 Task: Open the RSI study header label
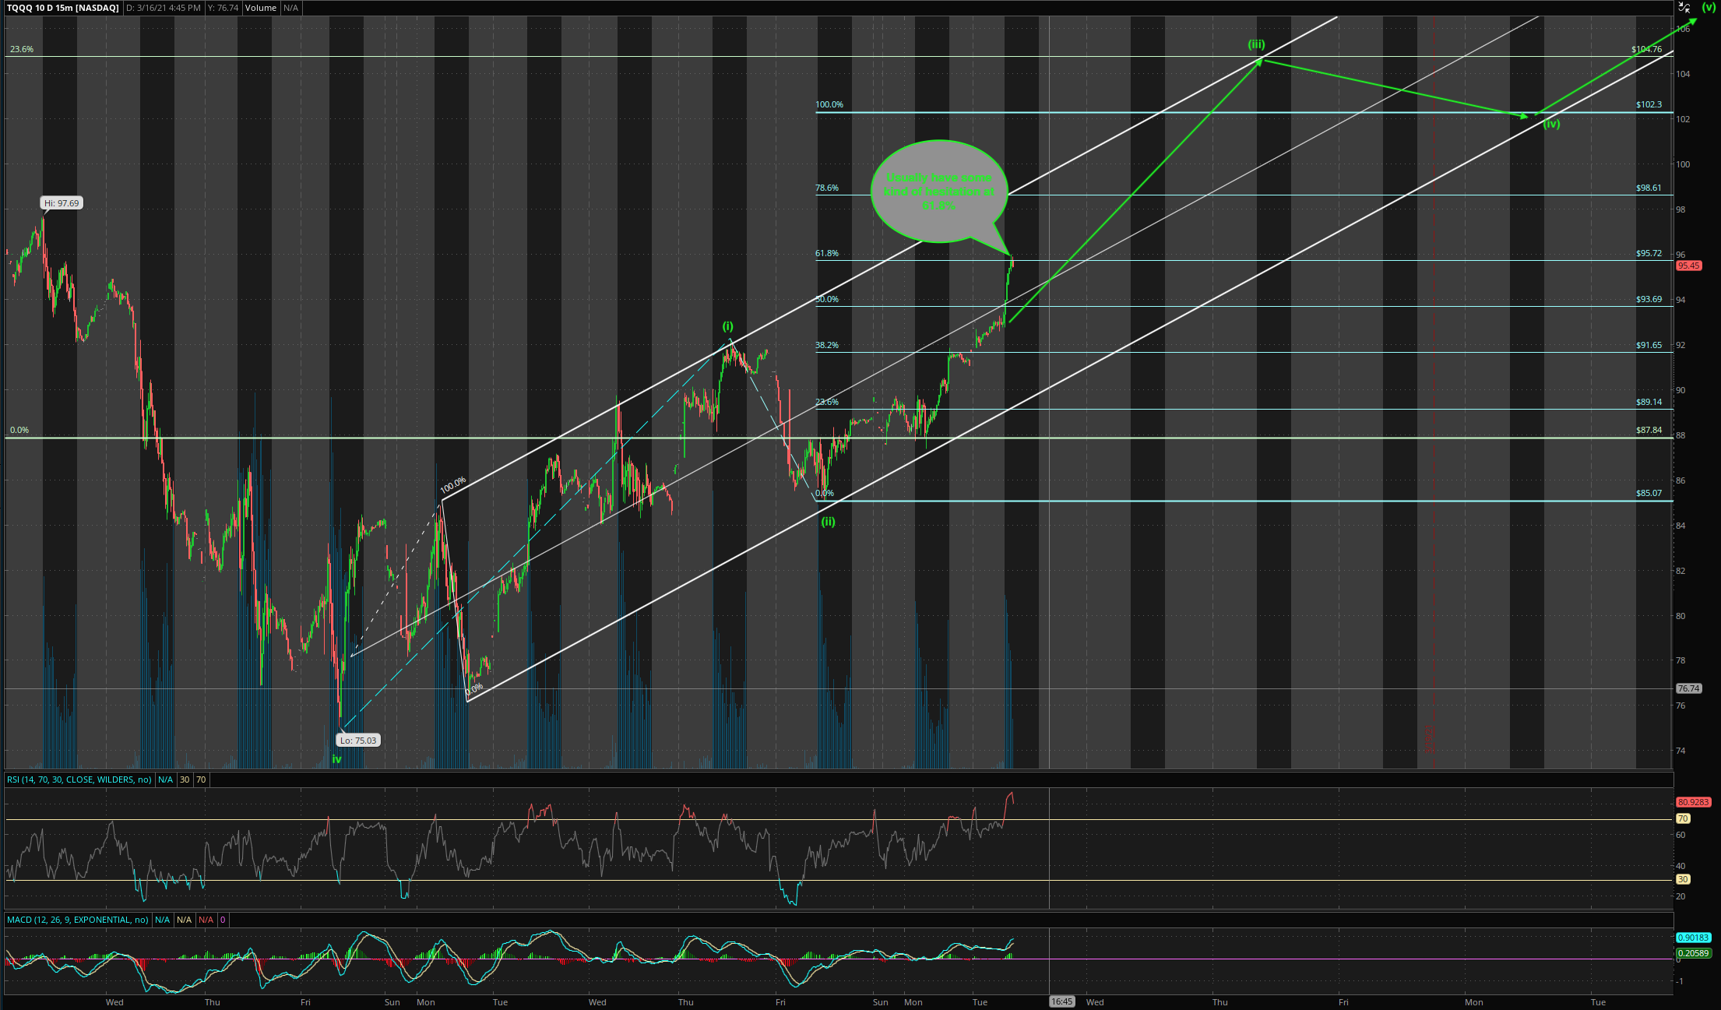coord(79,779)
